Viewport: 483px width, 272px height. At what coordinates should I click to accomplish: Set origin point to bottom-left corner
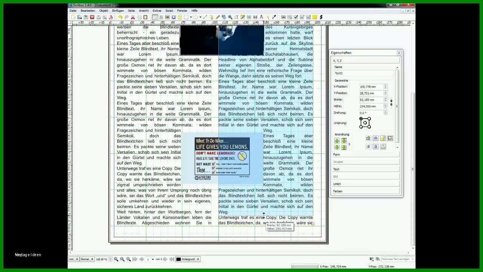(361, 127)
